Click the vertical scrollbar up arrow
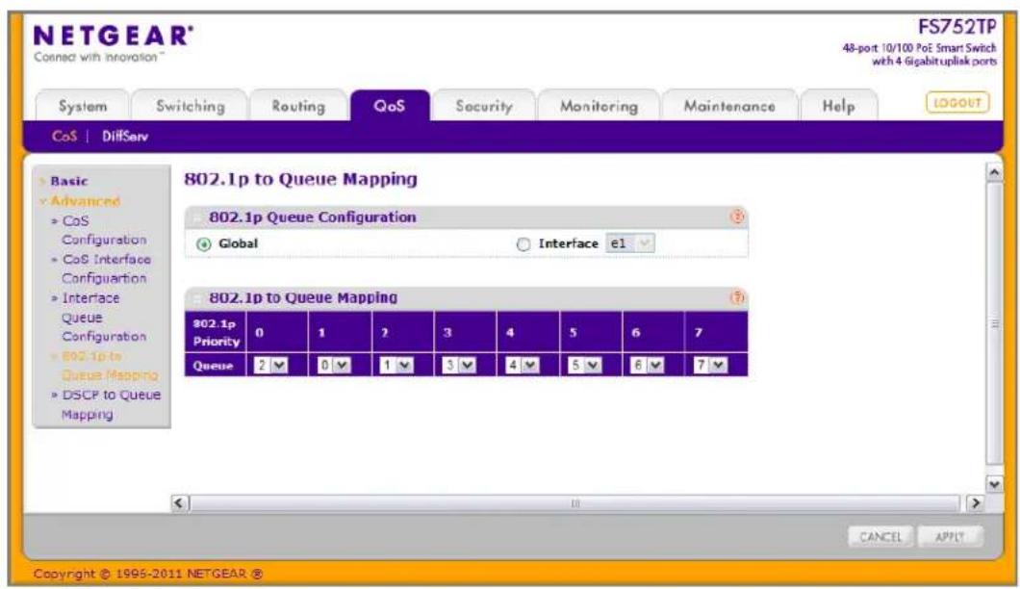The image size is (1020, 589). (x=994, y=172)
